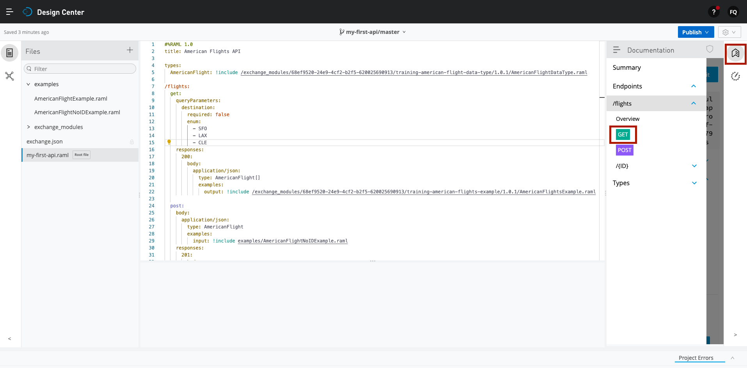Open the FQ user profile avatar
747x368 pixels.
(x=733, y=12)
